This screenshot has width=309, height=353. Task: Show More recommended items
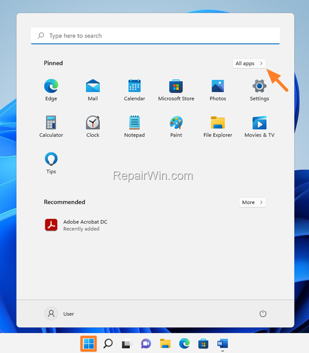coord(252,202)
